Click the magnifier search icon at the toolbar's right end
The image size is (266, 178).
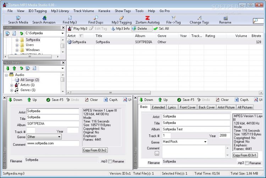coord(255,21)
